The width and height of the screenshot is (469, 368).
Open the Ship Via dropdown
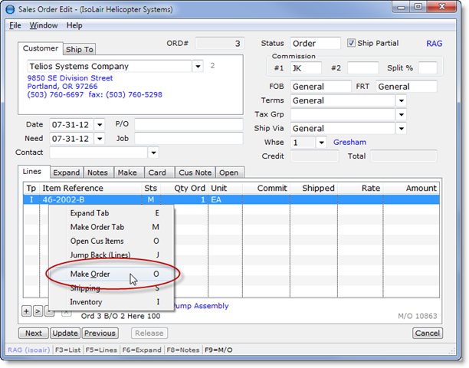[401, 128]
